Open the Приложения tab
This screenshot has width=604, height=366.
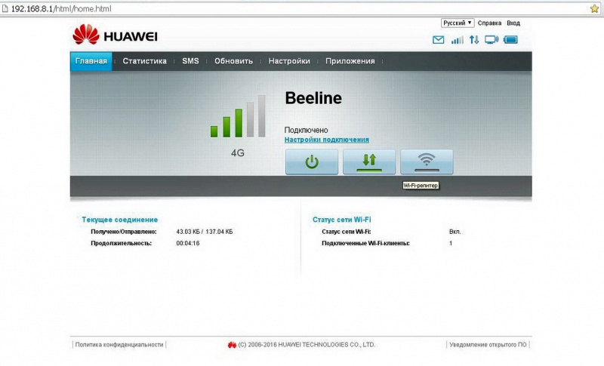pos(350,61)
